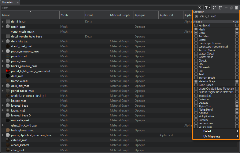Clear the filter with the X icon
The height and width of the screenshot is (153, 240).
pos(200,8)
